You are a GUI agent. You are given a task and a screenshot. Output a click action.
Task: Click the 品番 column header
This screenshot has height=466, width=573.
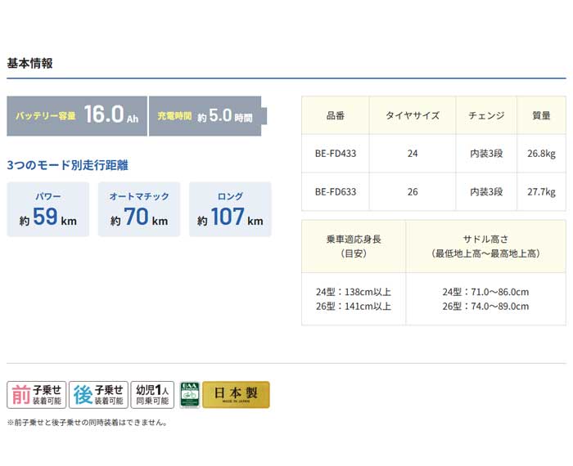click(335, 116)
